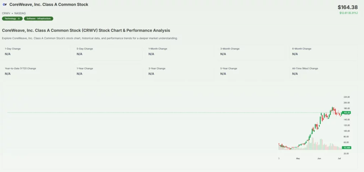Click the green 10.46M volume label
The image size is (364, 172).
[x=347, y=147]
